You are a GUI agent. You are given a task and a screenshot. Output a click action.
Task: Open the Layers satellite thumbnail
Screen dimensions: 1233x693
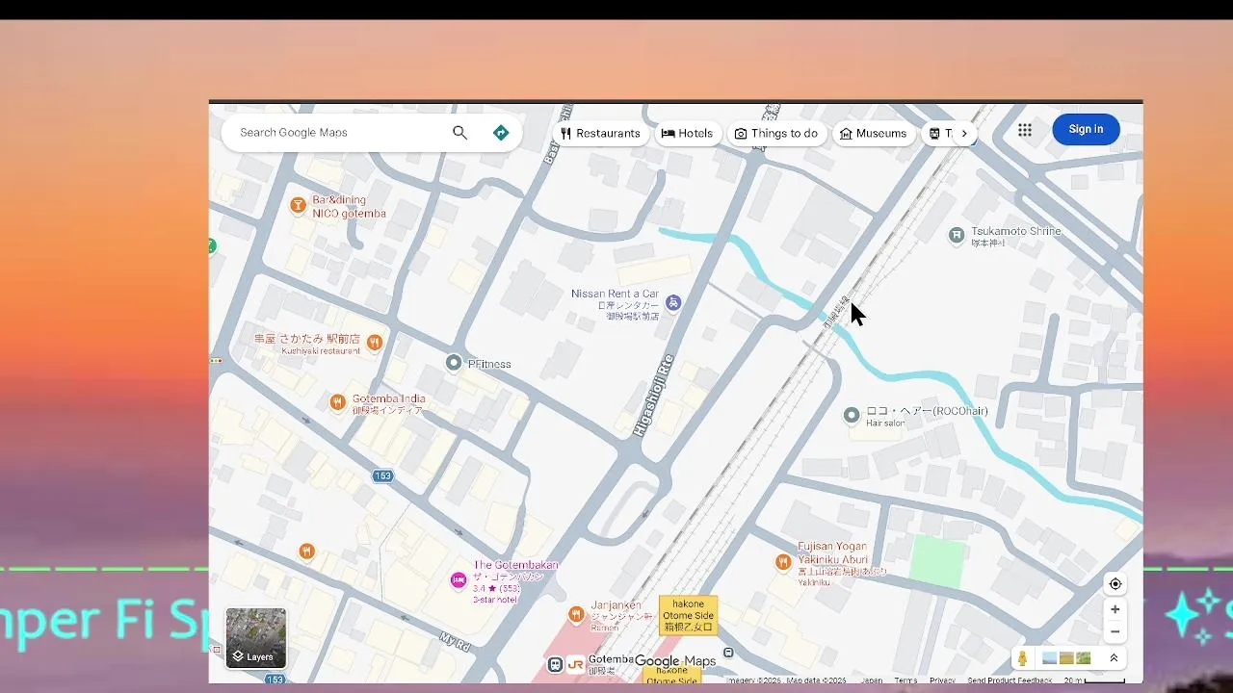pos(256,638)
